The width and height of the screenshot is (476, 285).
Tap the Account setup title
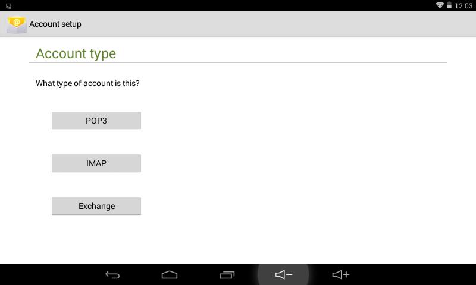click(x=55, y=24)
